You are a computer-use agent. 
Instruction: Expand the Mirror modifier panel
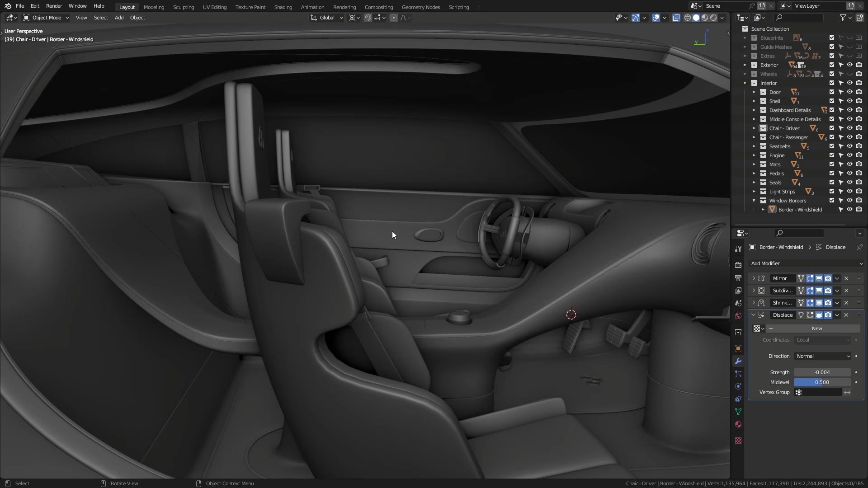(x=754, y=278)
